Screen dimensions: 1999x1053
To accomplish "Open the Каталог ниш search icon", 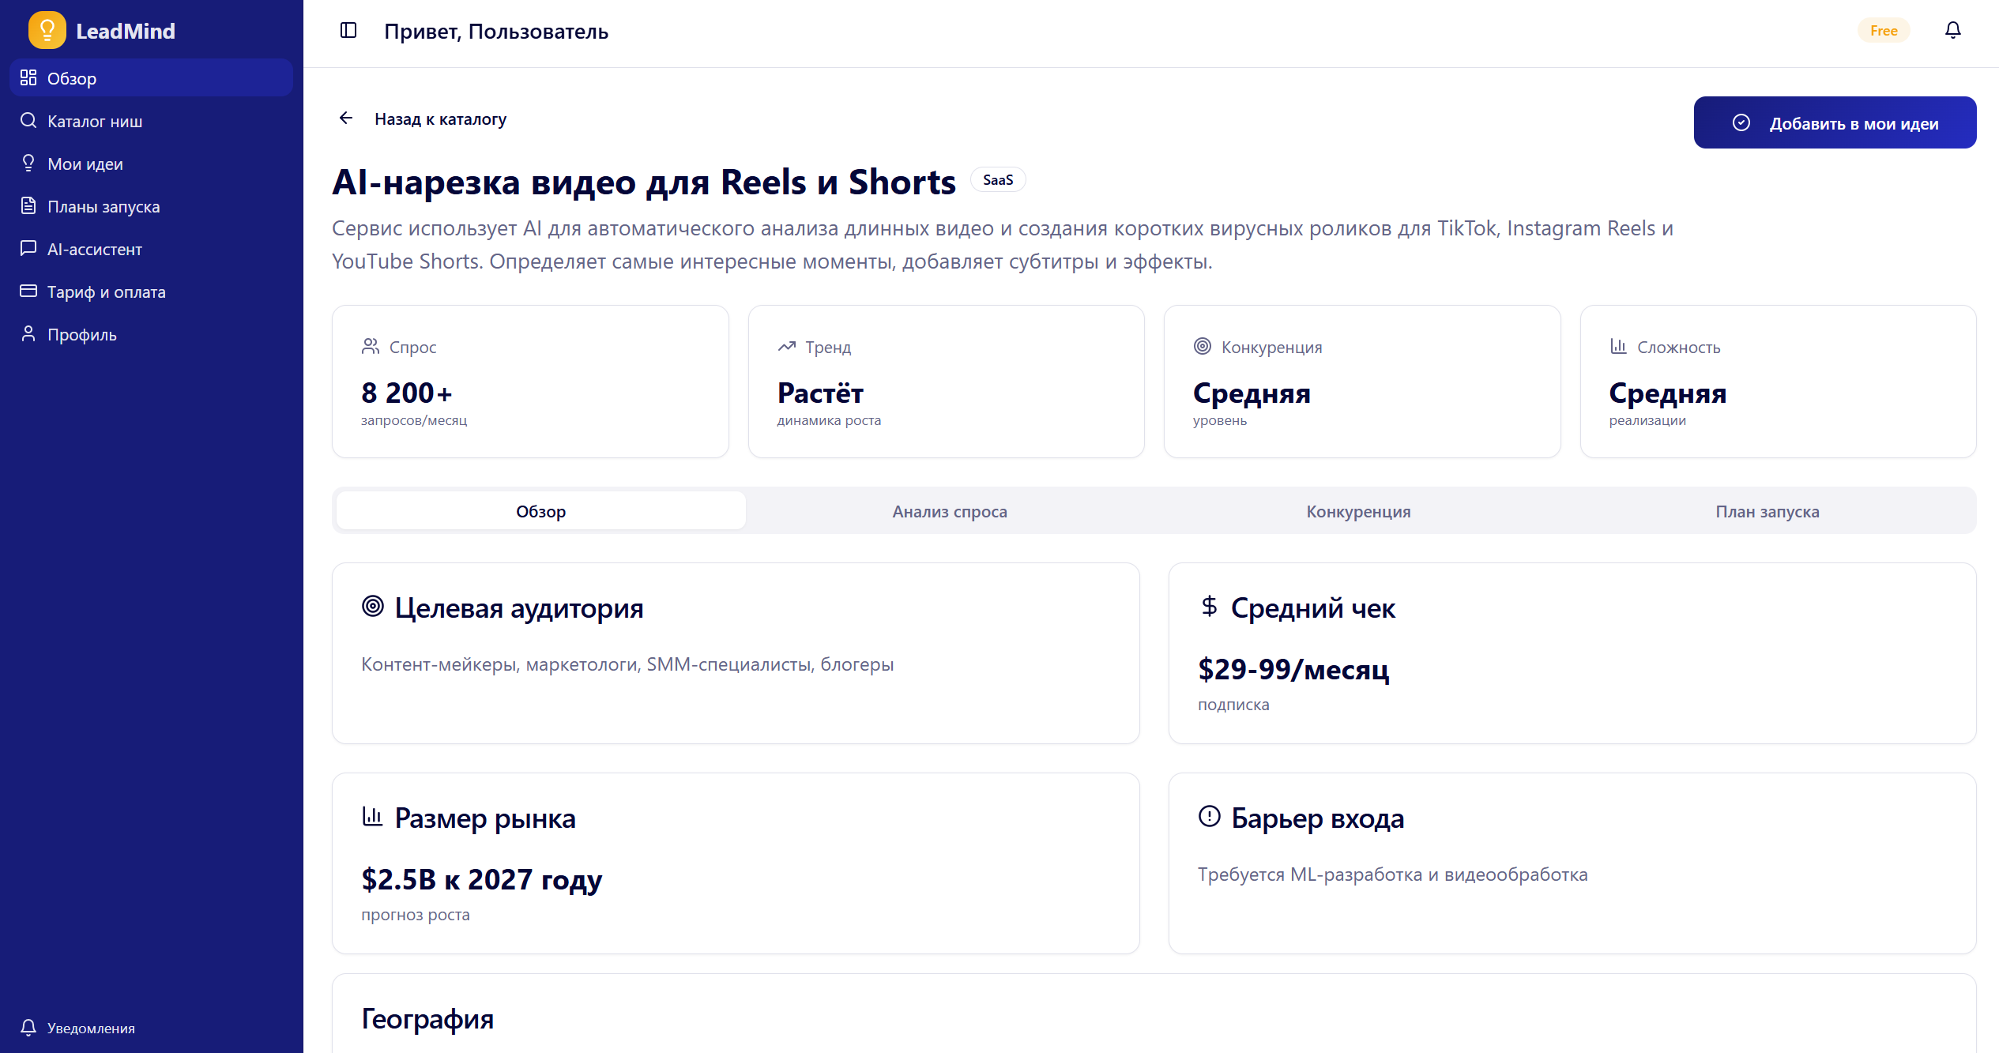I will pyautogui.click(x=28, y=120).
